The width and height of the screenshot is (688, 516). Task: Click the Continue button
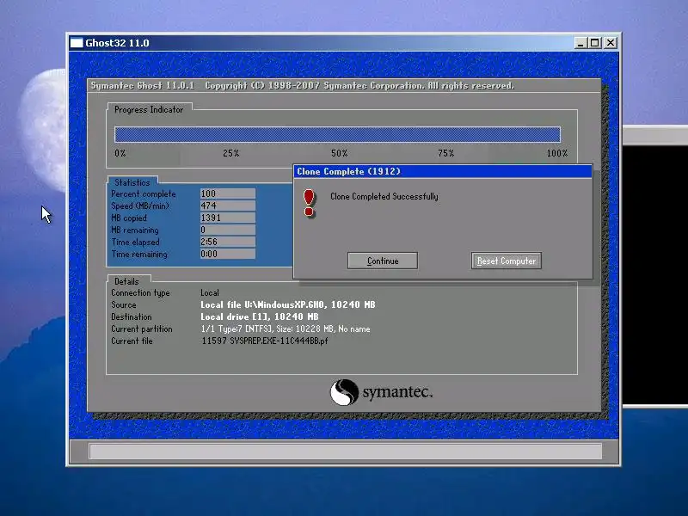tap(382, 261)
